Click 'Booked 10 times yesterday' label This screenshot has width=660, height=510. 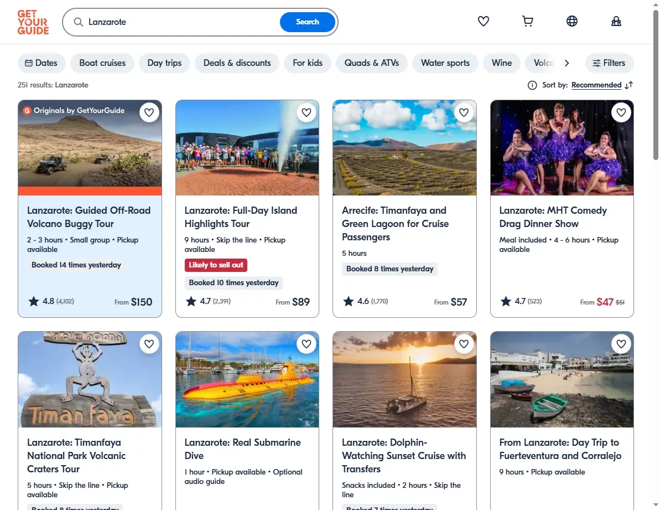pos(233,282)
